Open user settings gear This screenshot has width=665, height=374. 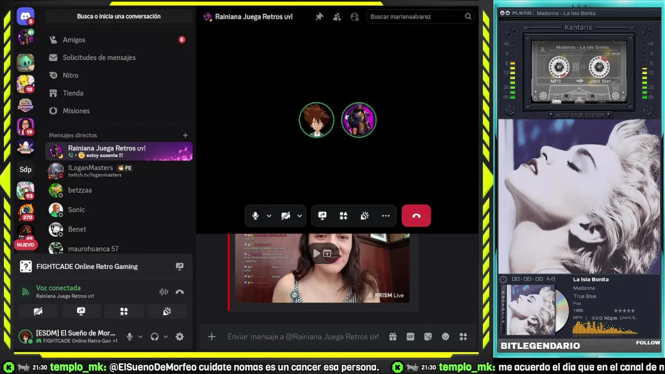pos(180,337)
